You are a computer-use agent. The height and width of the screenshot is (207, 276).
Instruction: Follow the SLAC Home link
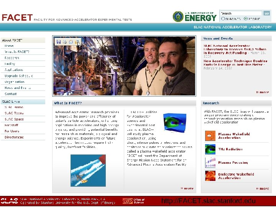pyautogui.click(x=14, y=107)
